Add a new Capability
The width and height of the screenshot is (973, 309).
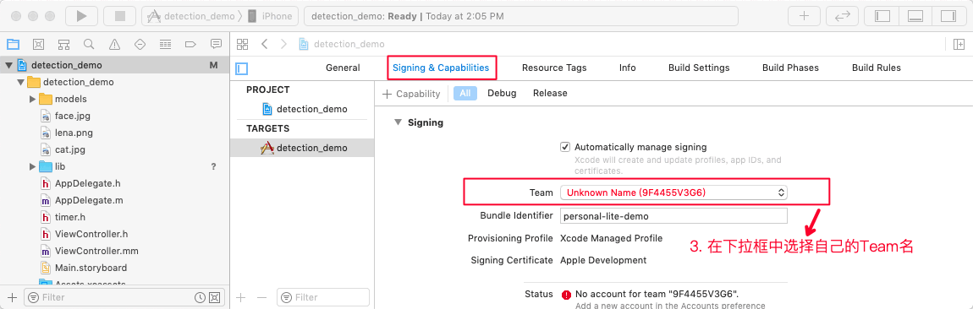pos(411,94)
